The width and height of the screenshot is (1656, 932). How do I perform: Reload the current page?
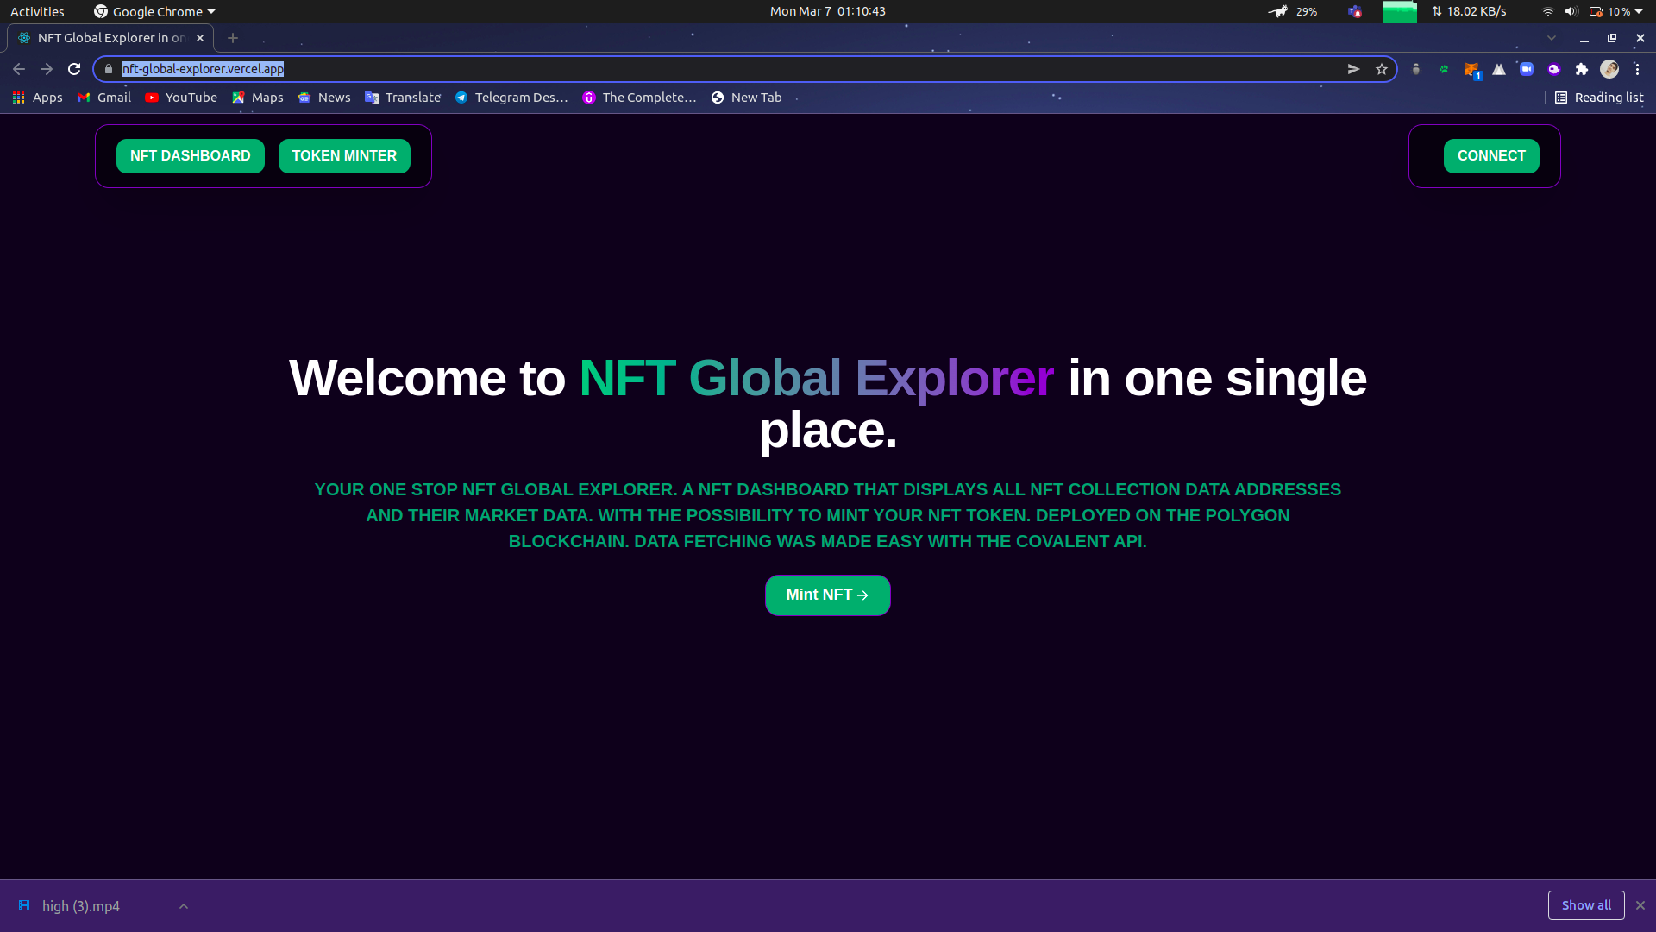pyautogui.click(x=74, y=69)
